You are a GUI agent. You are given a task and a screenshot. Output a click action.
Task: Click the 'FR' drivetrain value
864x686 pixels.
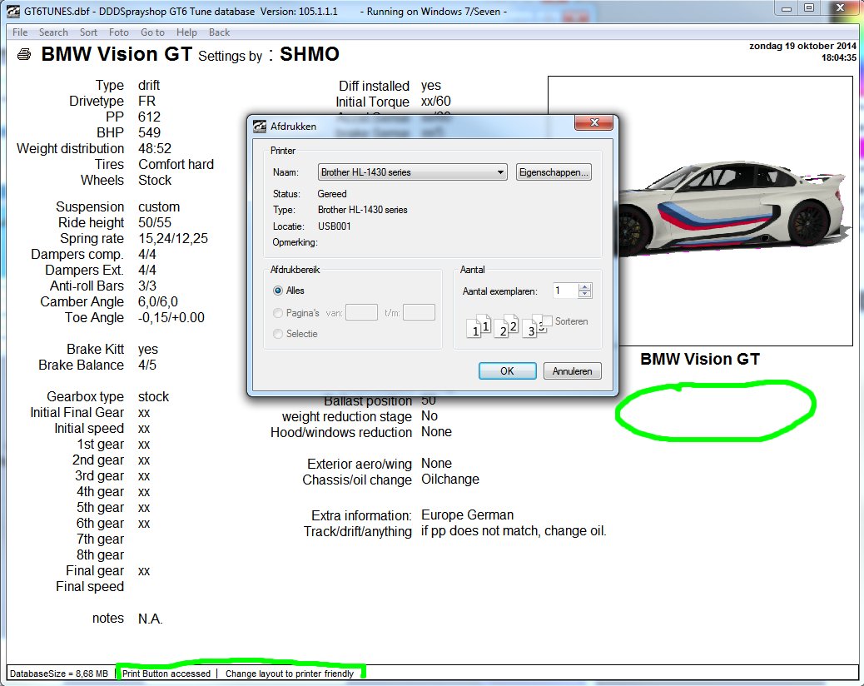pyautogui.click(x=147, y=102)
